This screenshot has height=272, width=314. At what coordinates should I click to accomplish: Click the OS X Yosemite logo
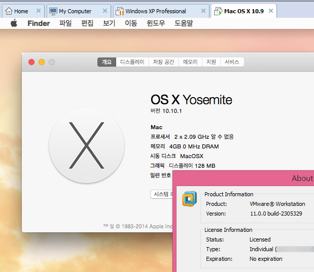point(87,145)
